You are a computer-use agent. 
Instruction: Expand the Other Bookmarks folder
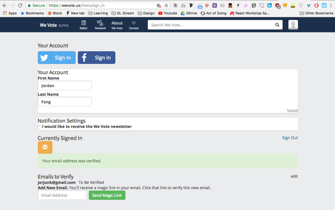[x=316, y=13]
